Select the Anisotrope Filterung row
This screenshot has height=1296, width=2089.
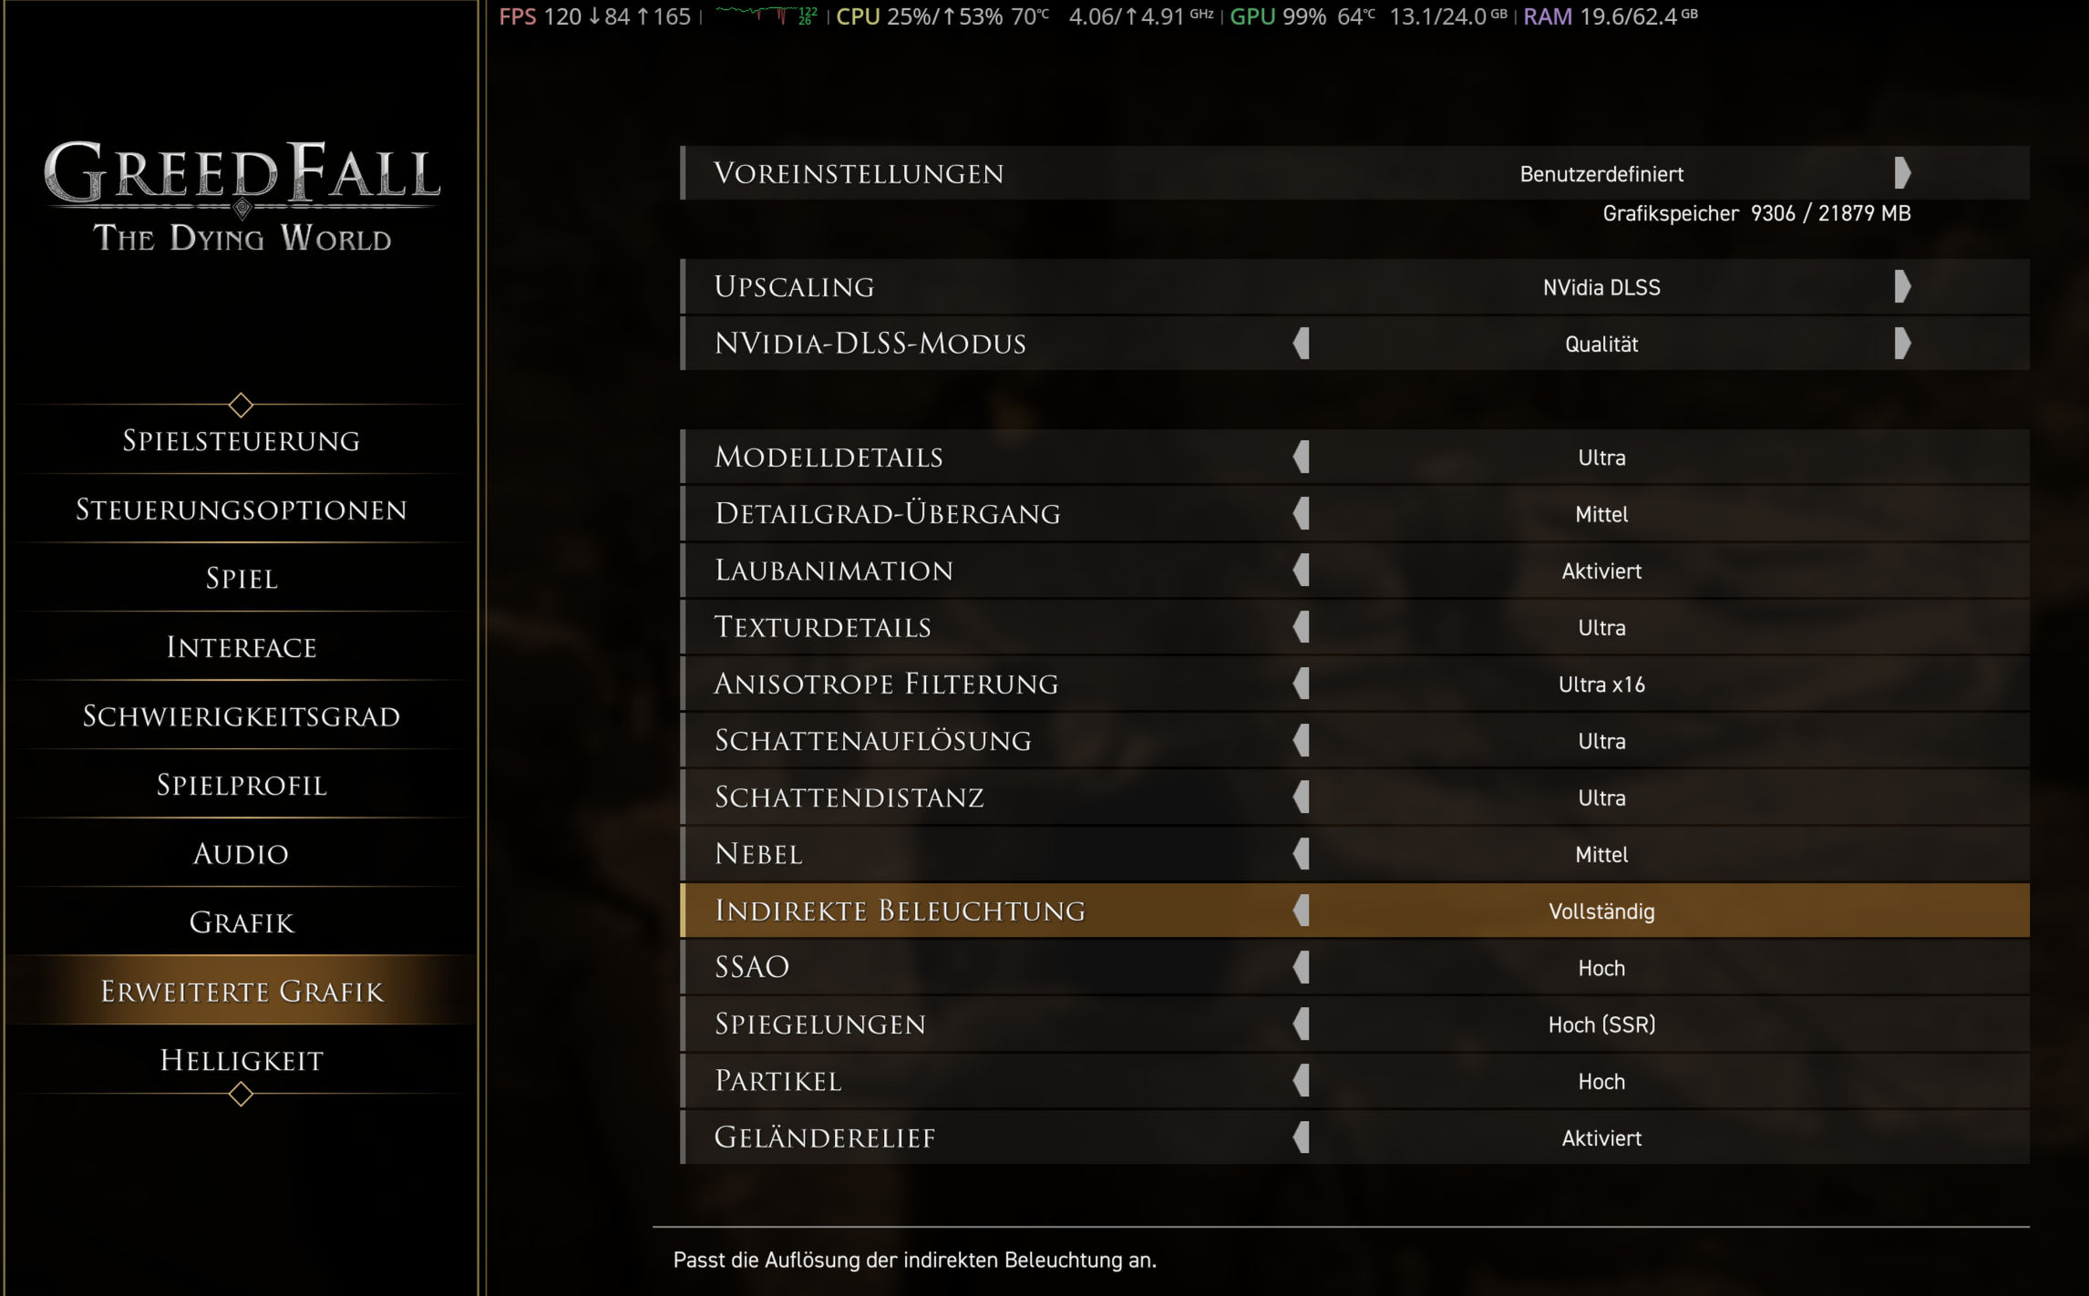[x=886, y=684]
